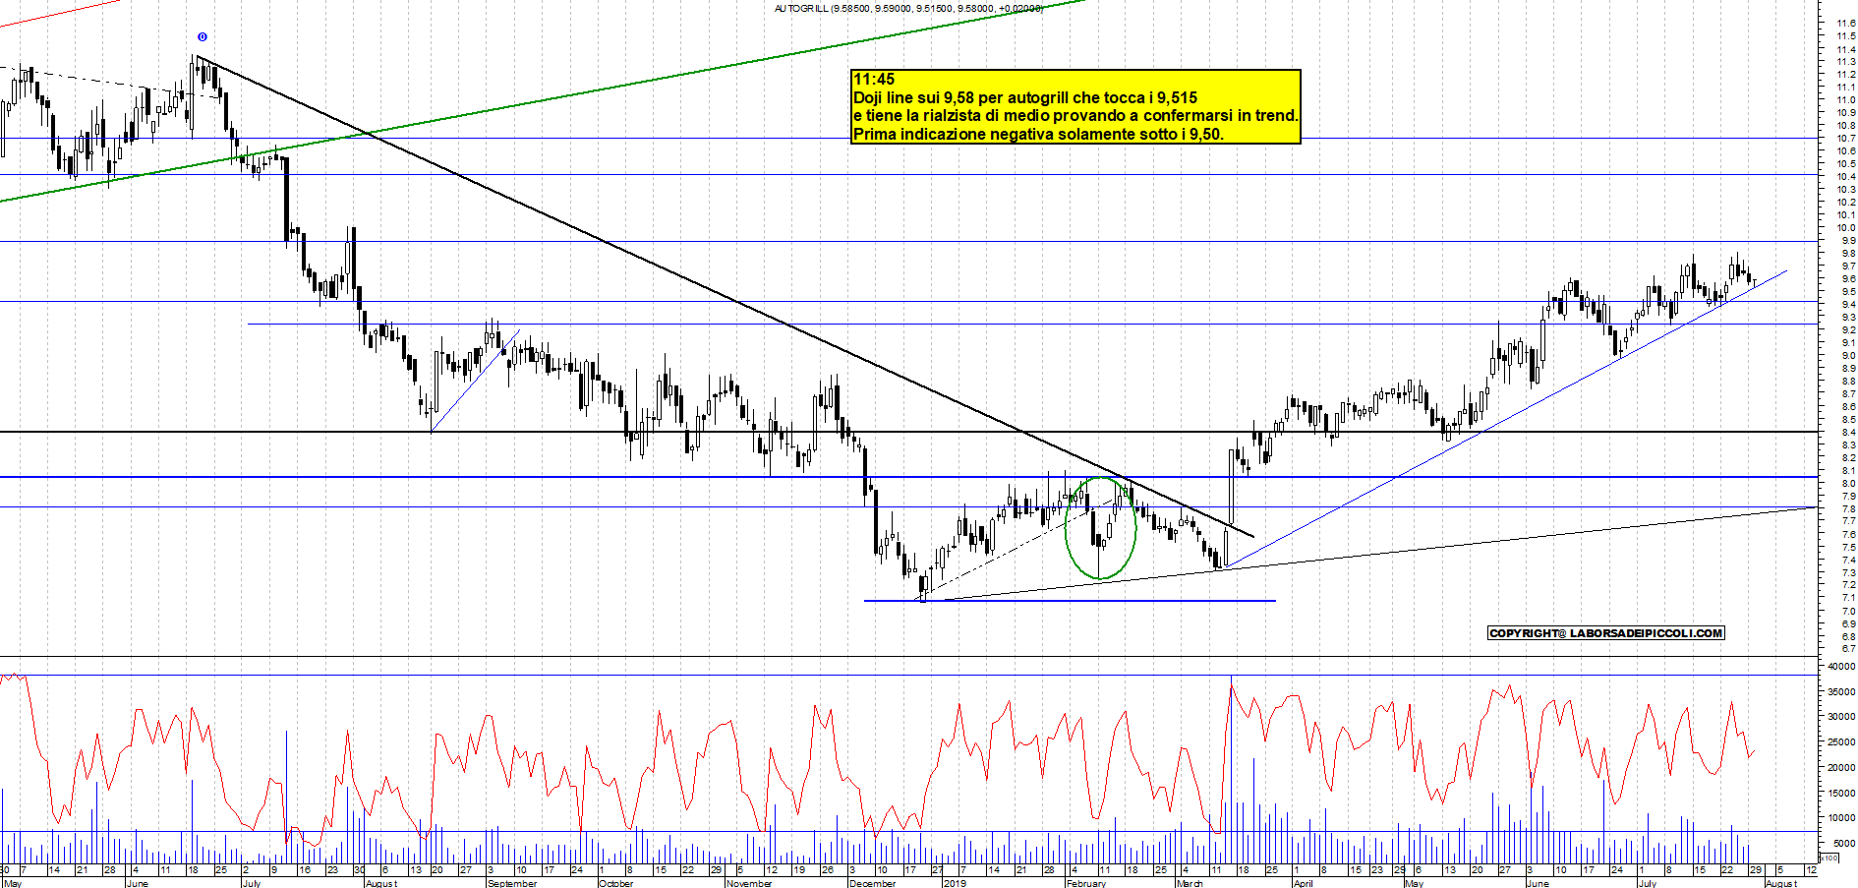Click the March month label on the time axis
The width and height of the screenshot is (1858, 888).
click(1190, 883)
